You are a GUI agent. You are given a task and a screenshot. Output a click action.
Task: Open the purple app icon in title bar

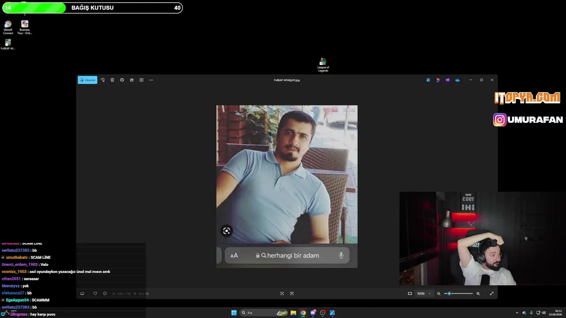tap(447, 80)
